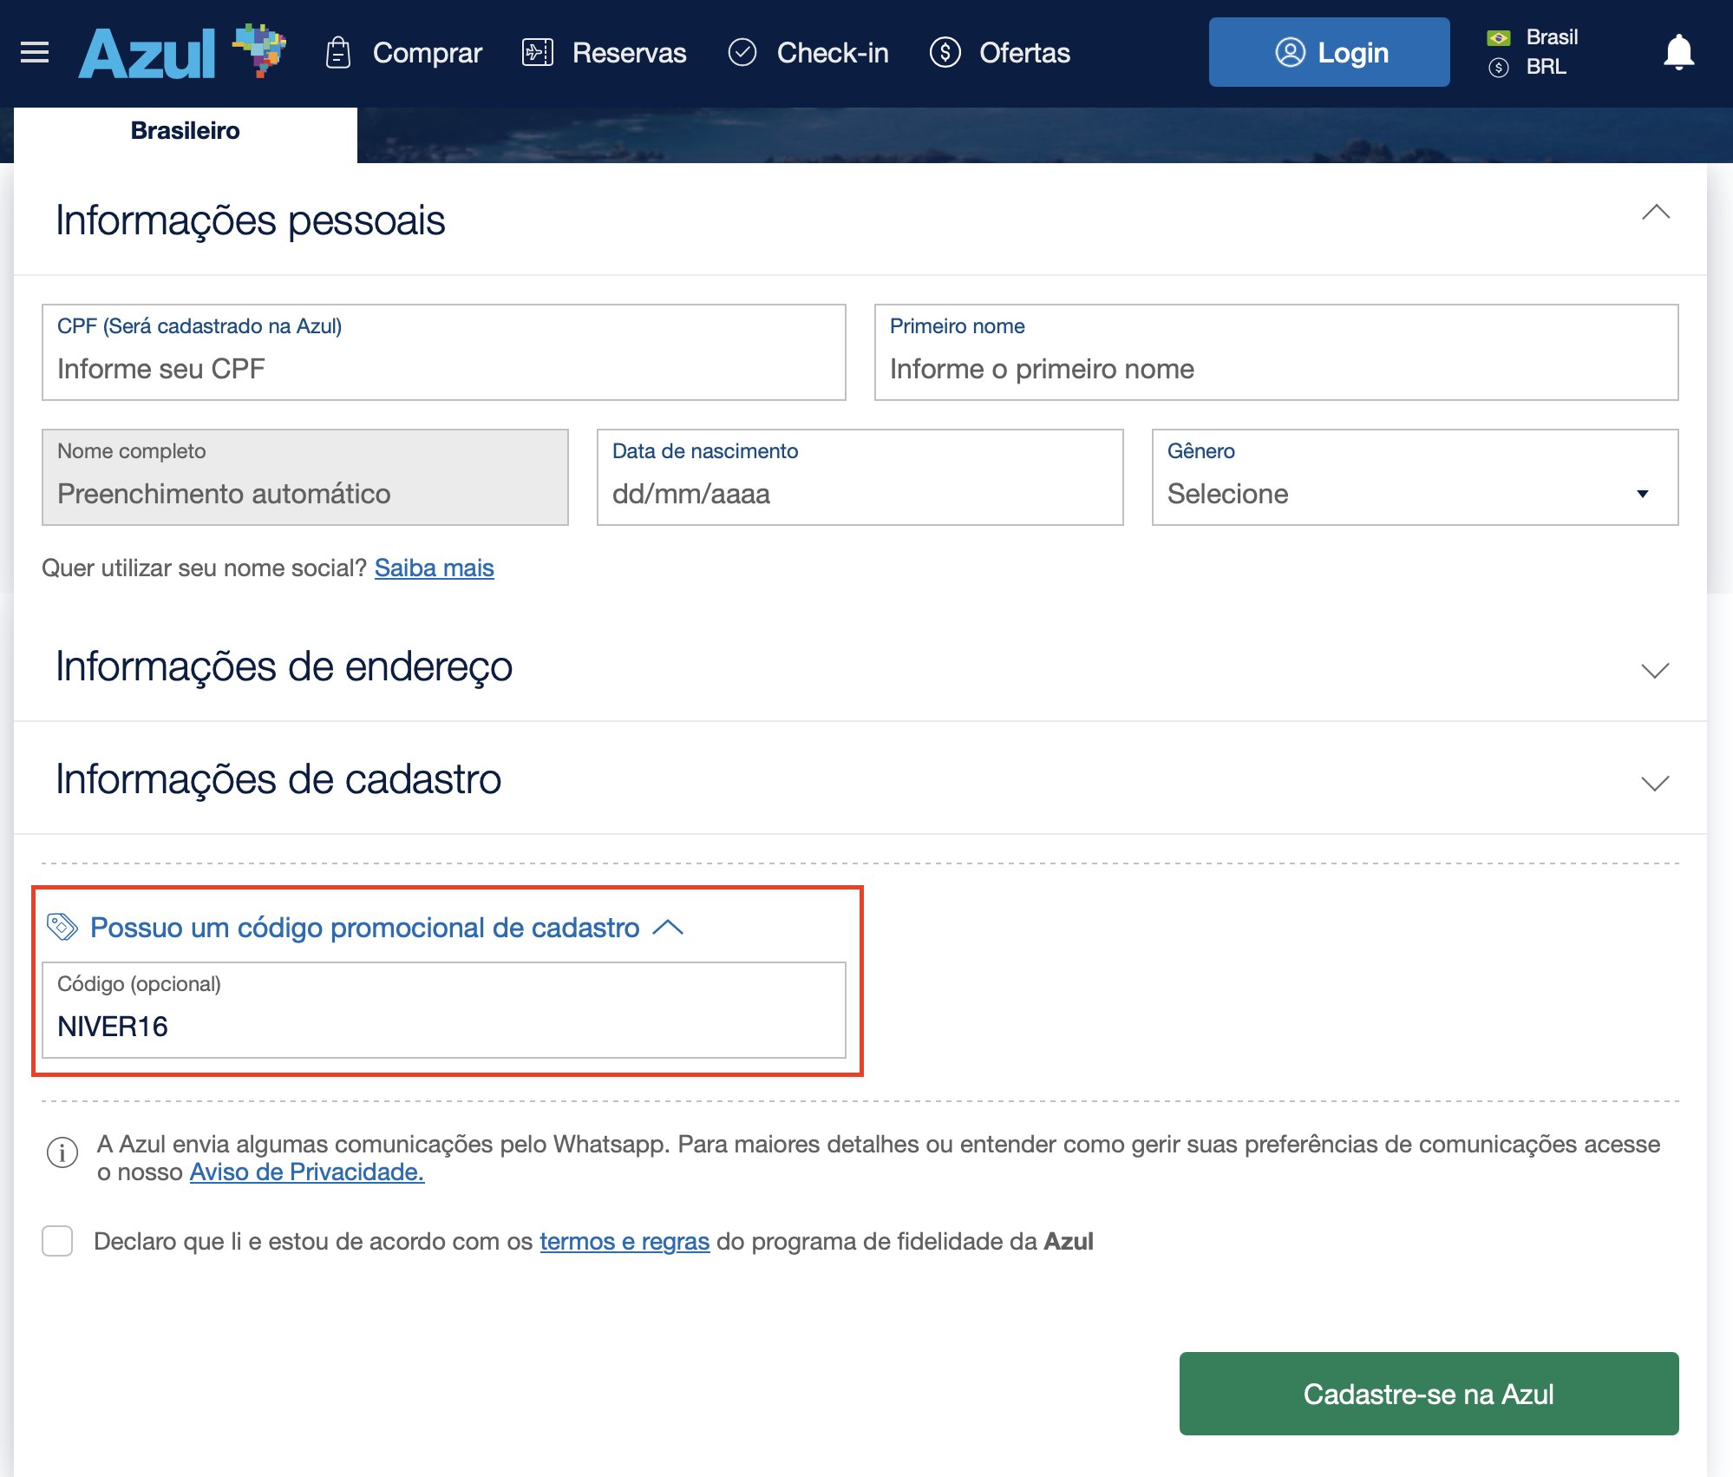Viewport: 1733px width, 1477px height.
Task: Click the BRL currency icon
Action: [x=1499, y=68]
